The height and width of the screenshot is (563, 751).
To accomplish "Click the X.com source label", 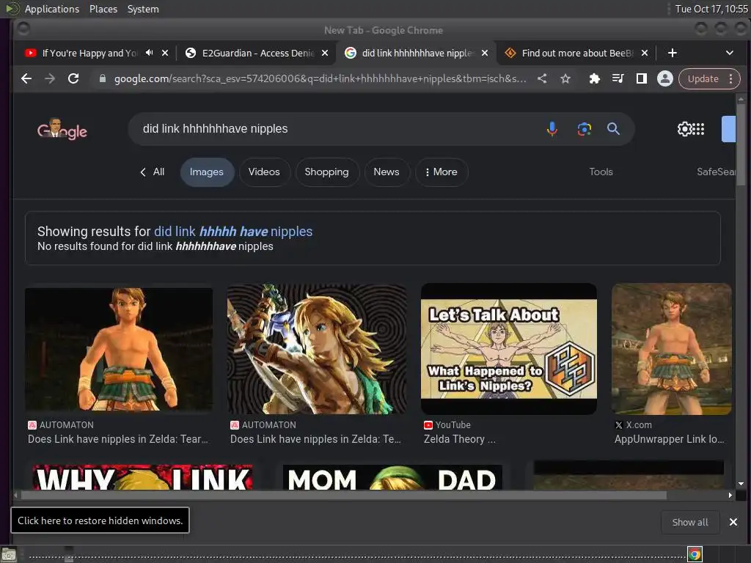I will (x=633, y=424).
